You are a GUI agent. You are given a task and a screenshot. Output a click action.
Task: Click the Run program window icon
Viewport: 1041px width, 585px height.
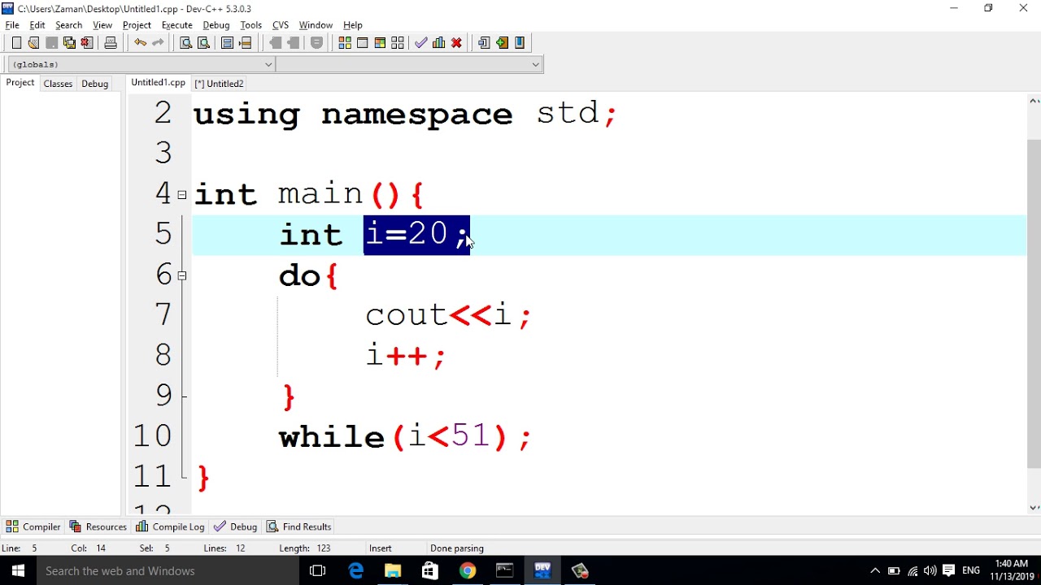coord(363,43)
